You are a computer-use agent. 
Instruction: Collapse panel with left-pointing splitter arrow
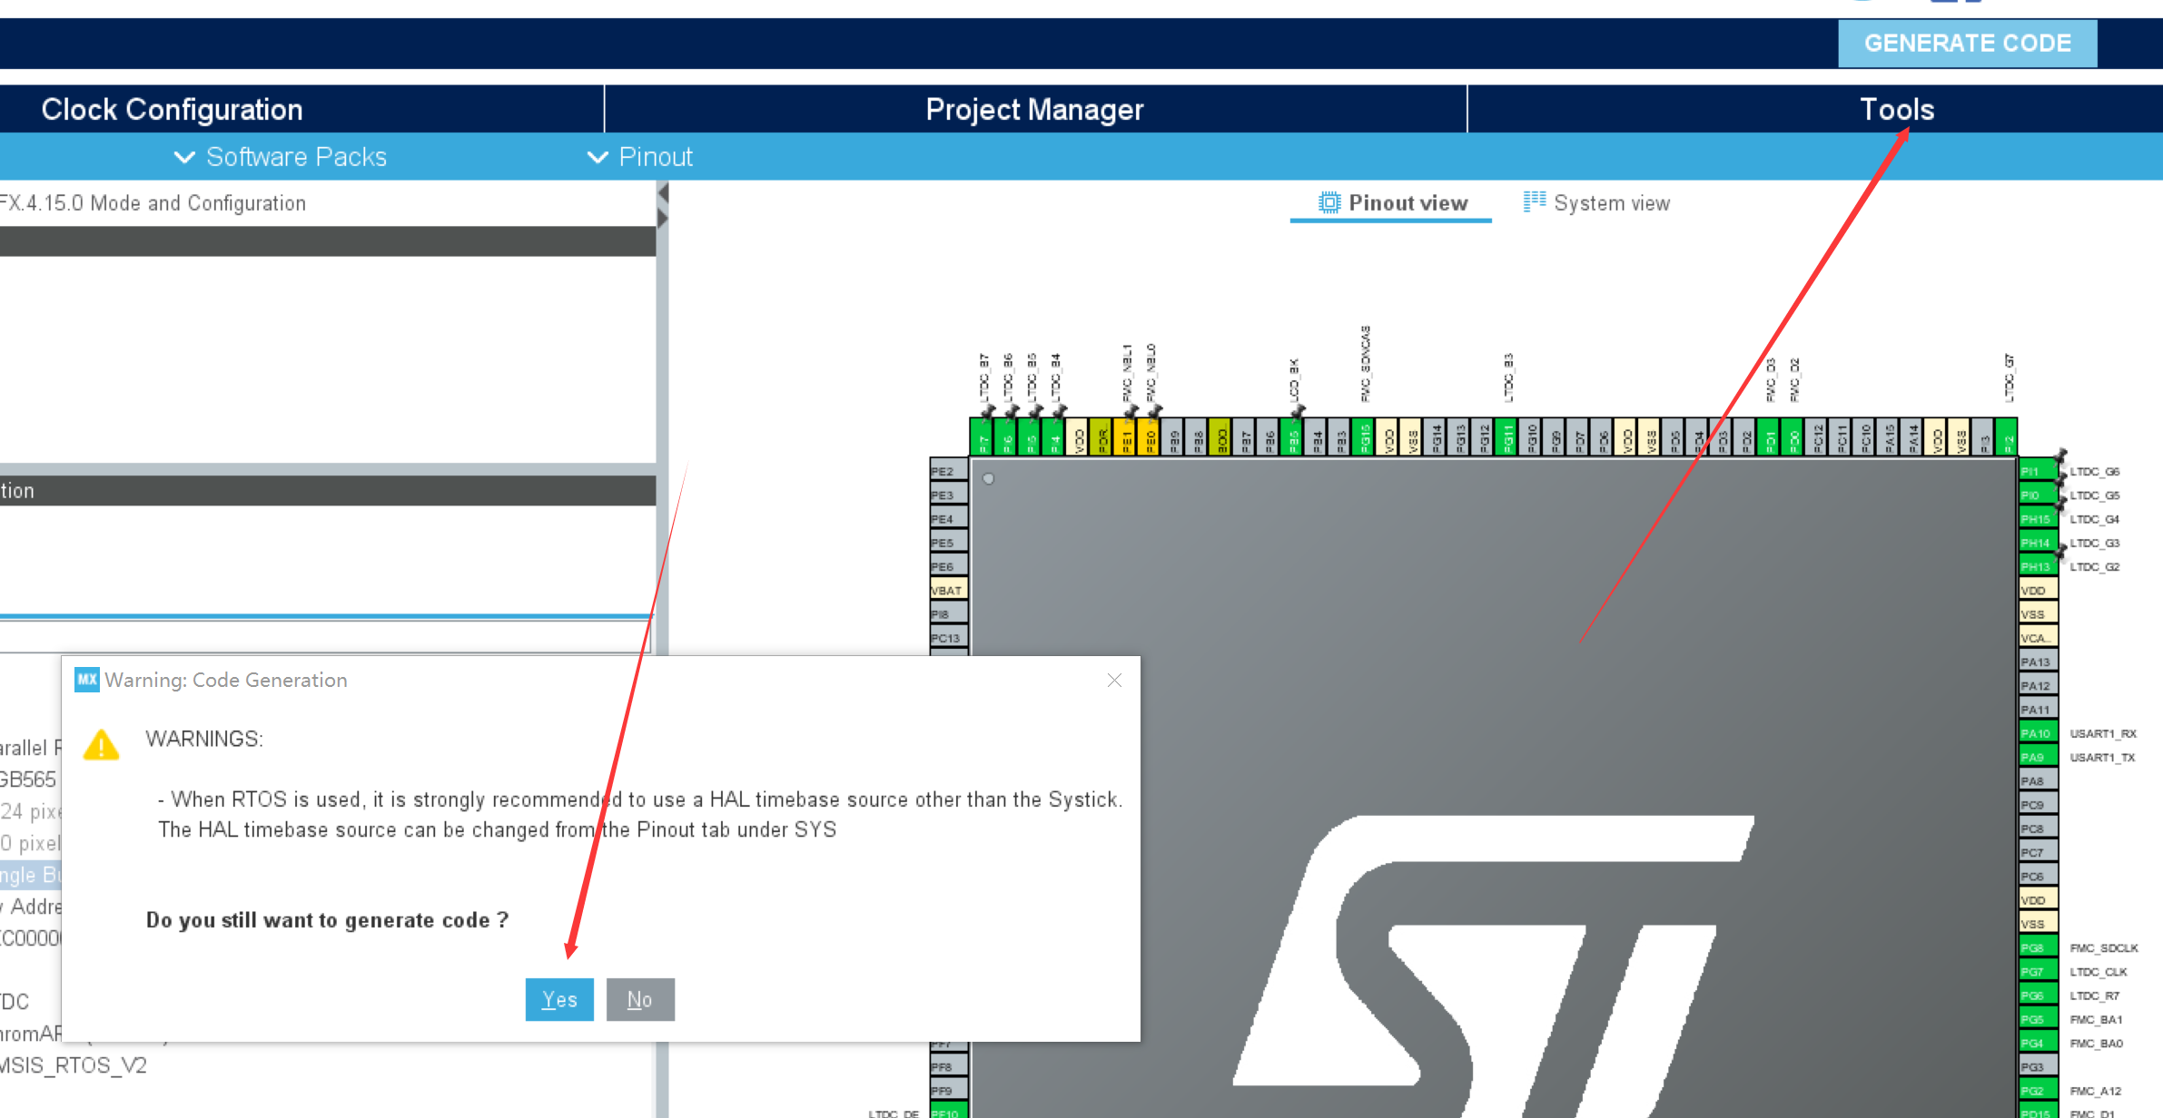click(x=663, y=193)
